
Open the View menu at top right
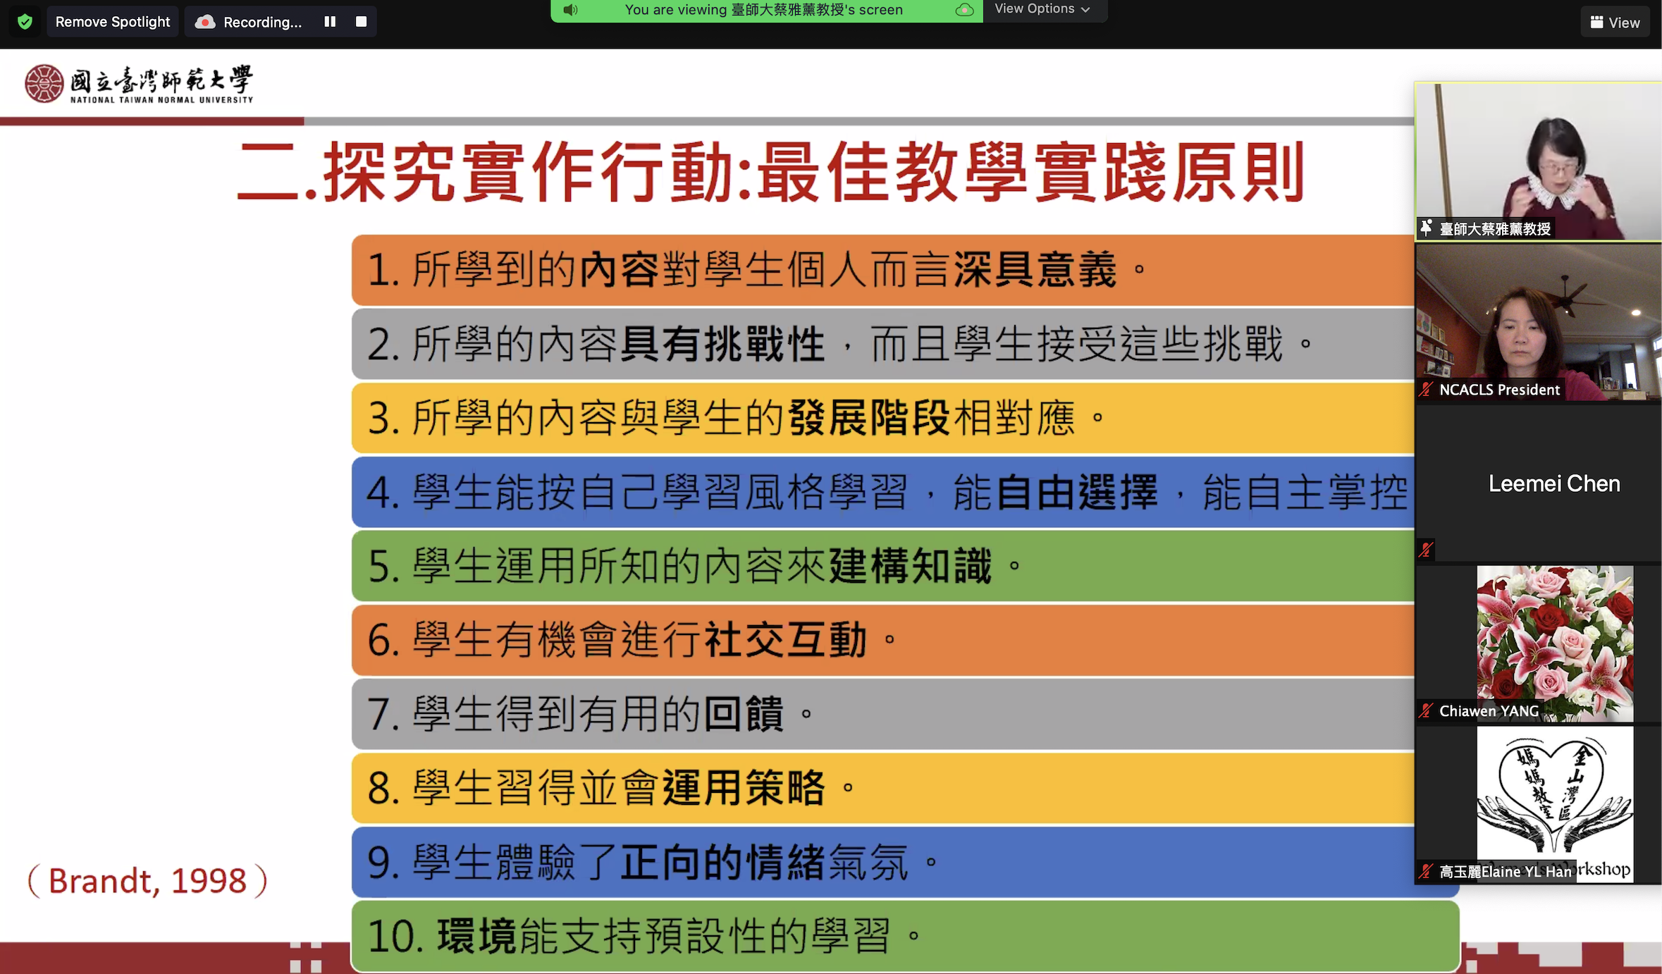(1615, 22)
